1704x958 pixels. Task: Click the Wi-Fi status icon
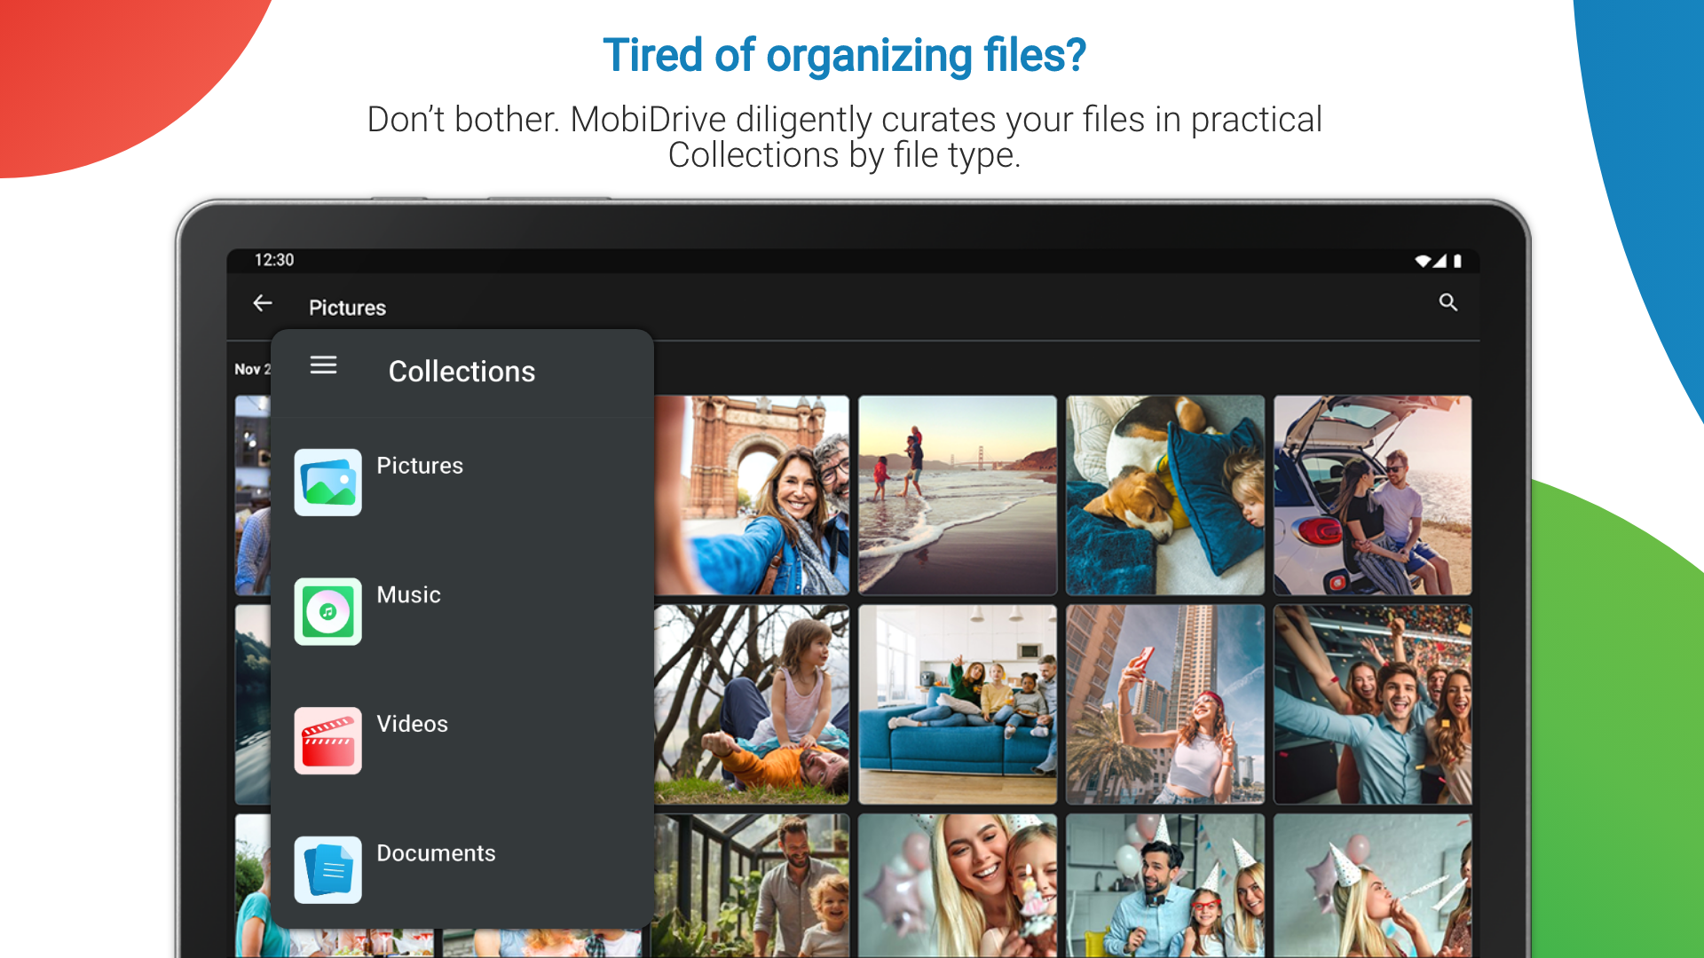1423,261
